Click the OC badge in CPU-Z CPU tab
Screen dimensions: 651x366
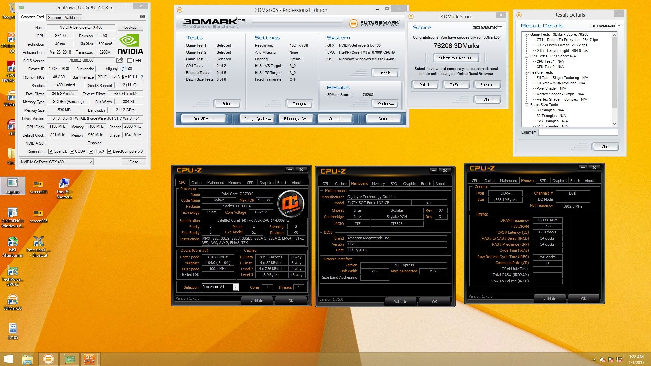[291, 204]
